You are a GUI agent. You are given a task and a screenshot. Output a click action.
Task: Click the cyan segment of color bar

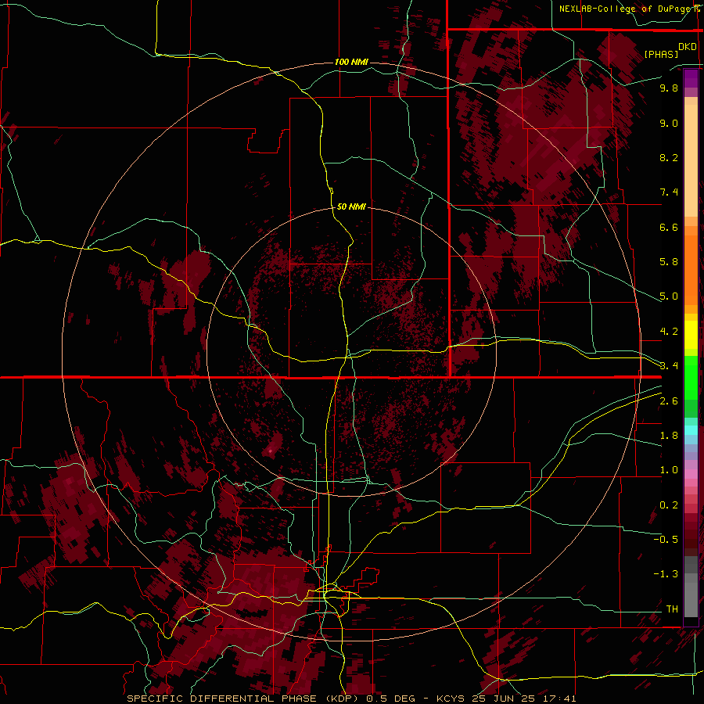691,430
